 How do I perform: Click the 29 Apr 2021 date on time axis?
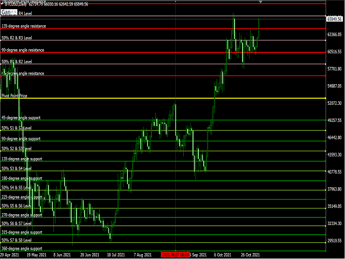click(x=11, y=255)
